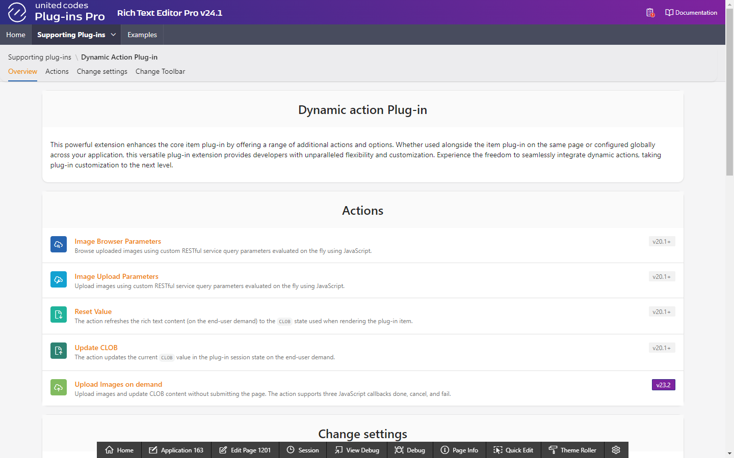Image resolution: width=734 pixels, height=458 pixels.
Task: Click the scrollbar up arrow
Action: click(729, 4)
